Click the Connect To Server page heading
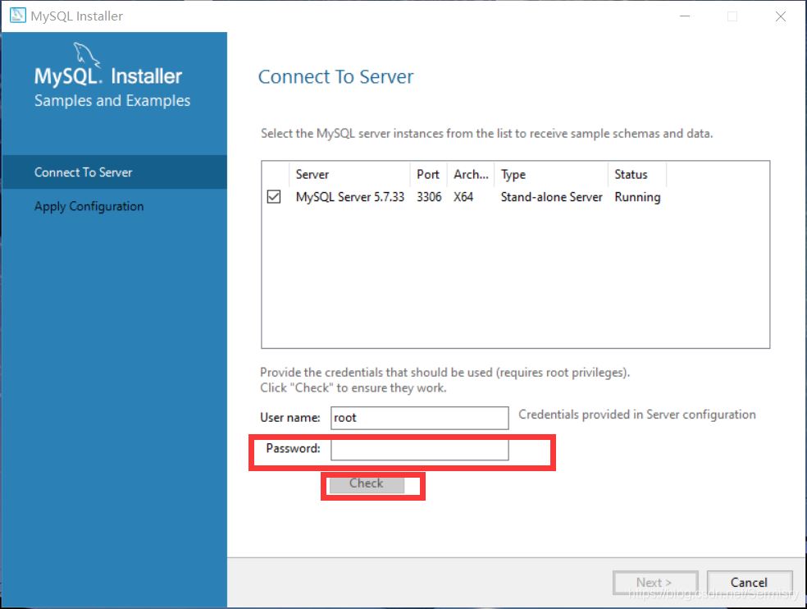Viewport: 807px width, 609px height. pos(335,77)
